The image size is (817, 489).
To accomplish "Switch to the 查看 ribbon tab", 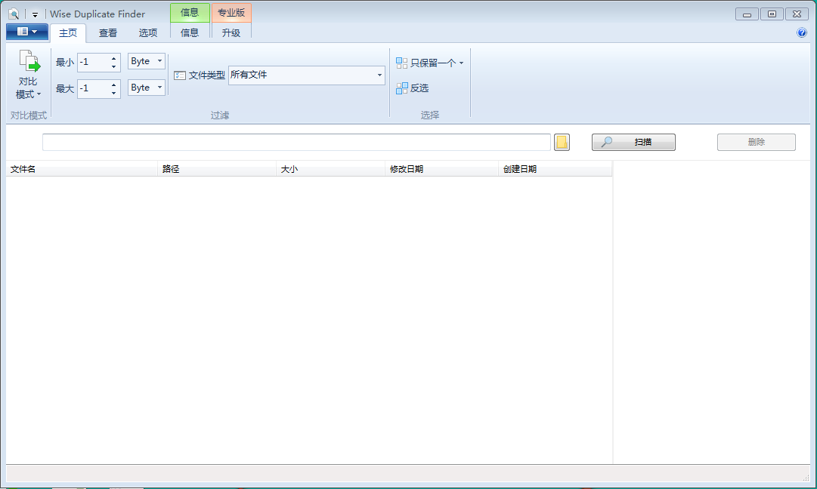I will click(x=108, y=32).
